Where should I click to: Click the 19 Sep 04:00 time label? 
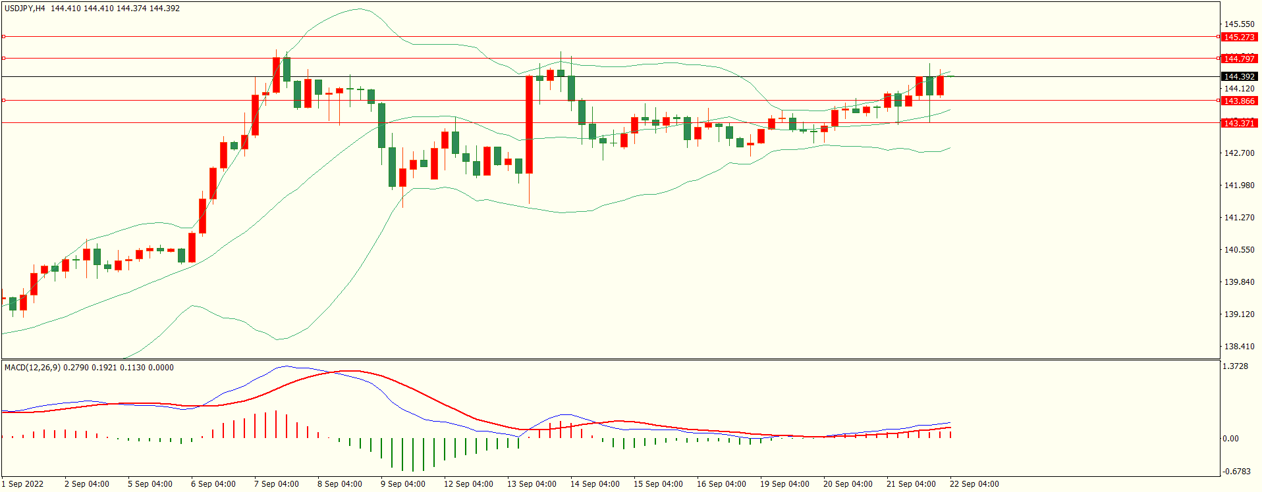click(x=784, y=484)
